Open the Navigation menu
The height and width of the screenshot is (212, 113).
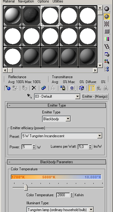coord(26,2)
